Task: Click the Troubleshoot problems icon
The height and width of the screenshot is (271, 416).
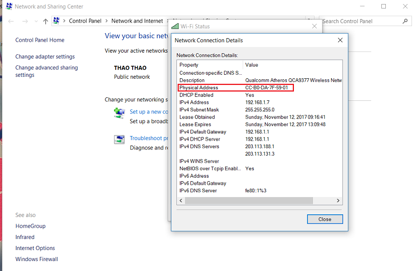Action: pyautogui.click(x=119, y=140)
